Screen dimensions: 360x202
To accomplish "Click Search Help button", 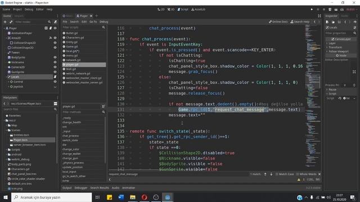I will [x=300, y=22].
